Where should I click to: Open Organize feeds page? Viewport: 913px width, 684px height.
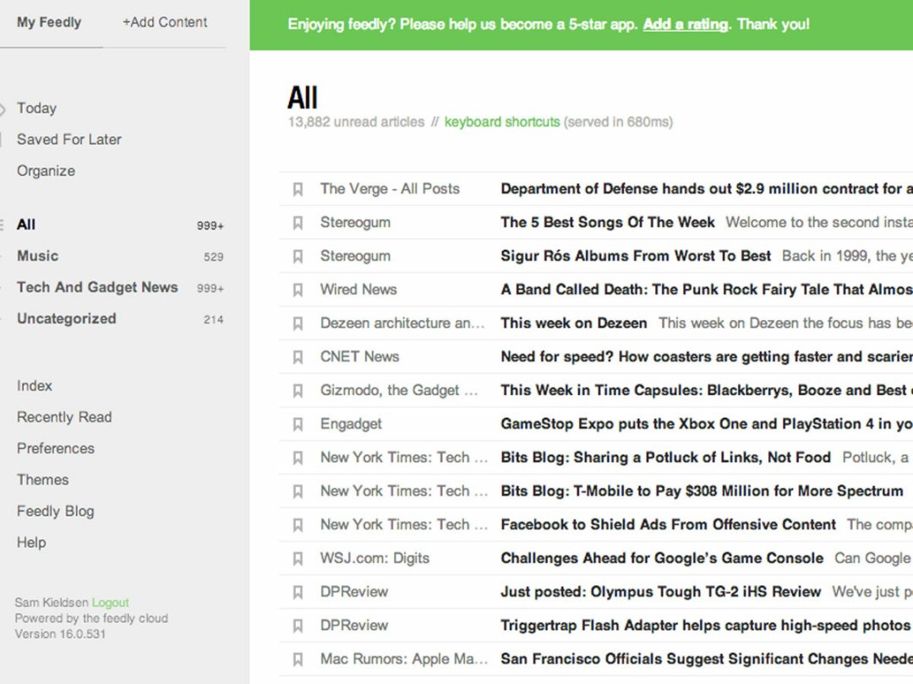point(46,171)
